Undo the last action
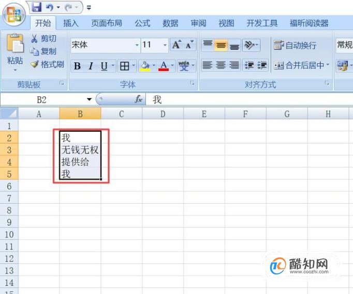This screenshot has width=353, height=294. 50,7
